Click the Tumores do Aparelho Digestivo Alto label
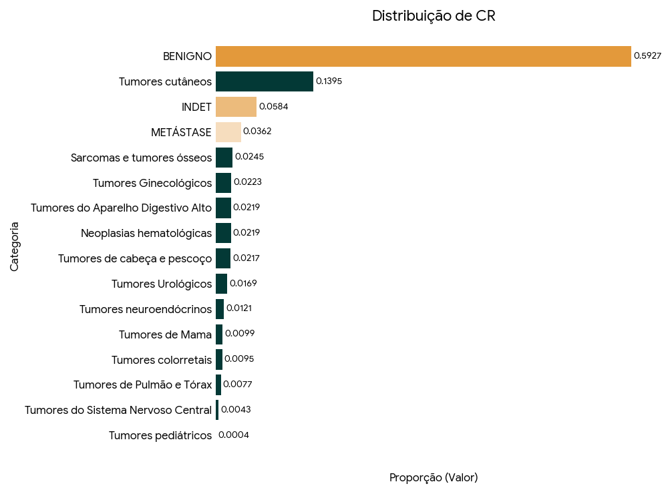The width and height of the screenshot is (668, 494). (121, 208)
